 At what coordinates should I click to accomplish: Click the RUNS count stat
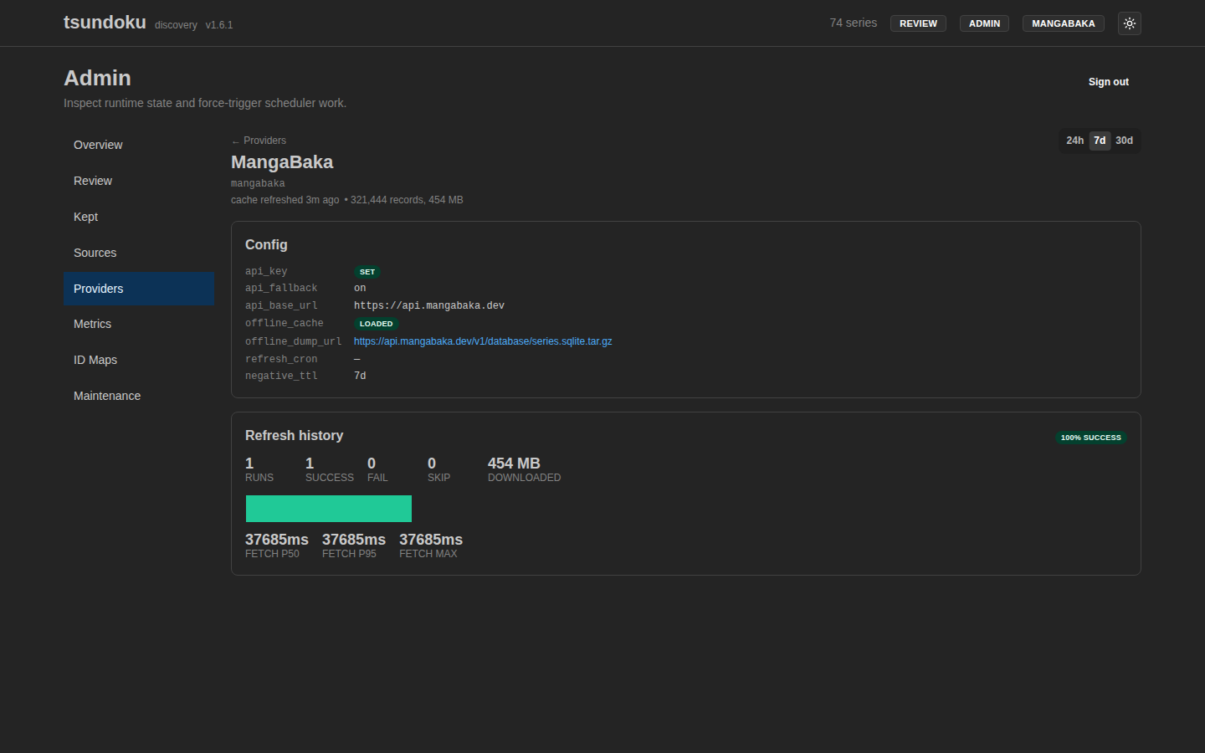pyautogui.click(x=259, y=469)
